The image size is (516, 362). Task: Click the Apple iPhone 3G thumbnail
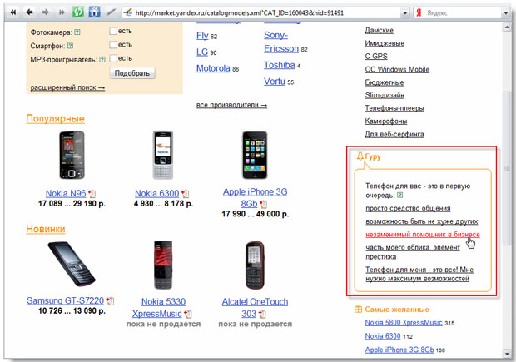[x=255, y=155]
